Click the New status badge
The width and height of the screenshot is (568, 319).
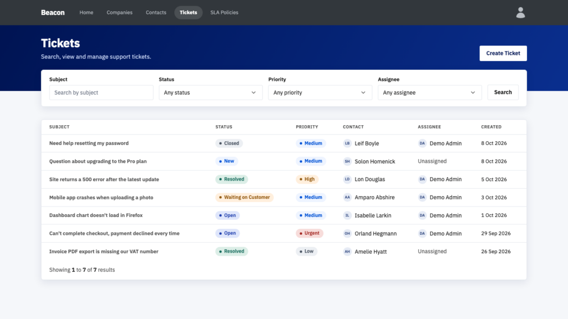click(226, 161)
